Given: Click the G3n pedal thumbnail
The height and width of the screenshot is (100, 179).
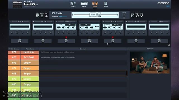Looking at the screenshot, I should tap(17, 4).
